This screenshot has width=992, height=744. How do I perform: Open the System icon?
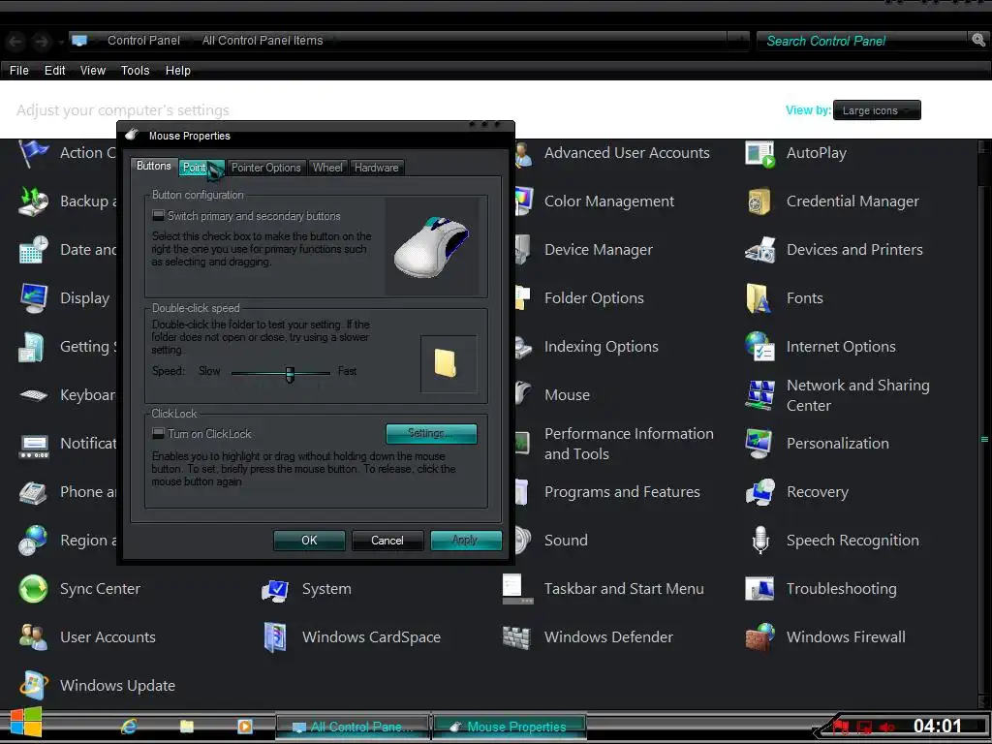pyautogui.click(x=275, y=590)
